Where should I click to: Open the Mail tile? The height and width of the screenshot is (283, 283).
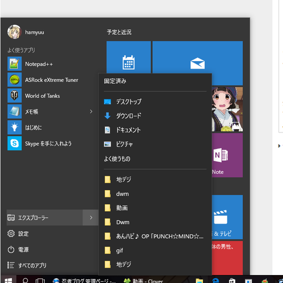pos(198,63)
